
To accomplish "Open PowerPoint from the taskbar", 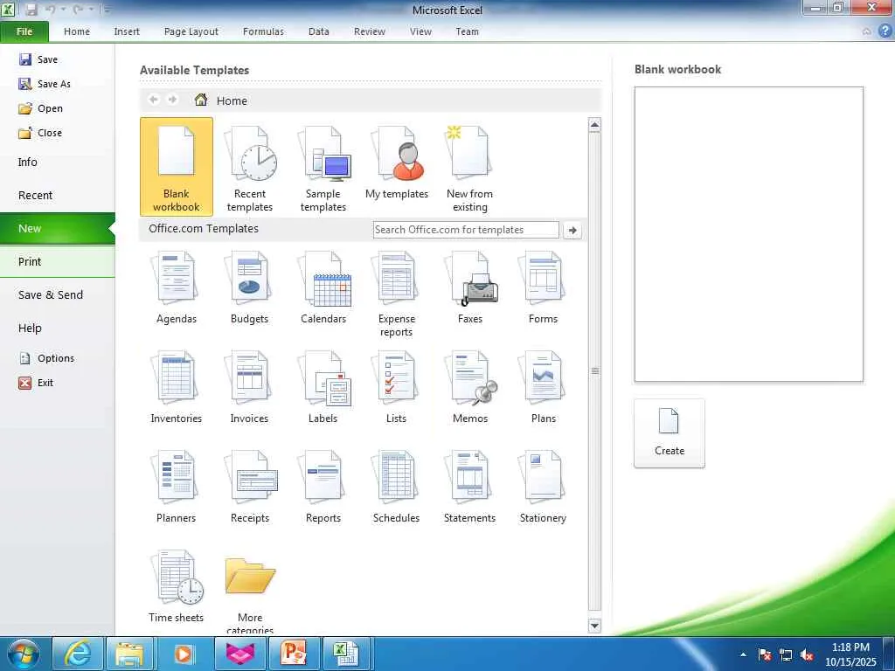I will tap(294, 654).
